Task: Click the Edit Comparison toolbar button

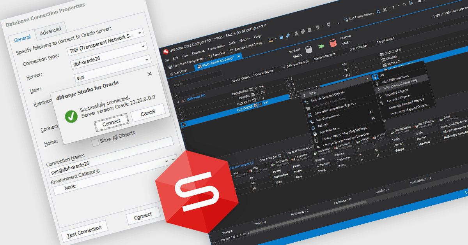Action: point(360,16)
